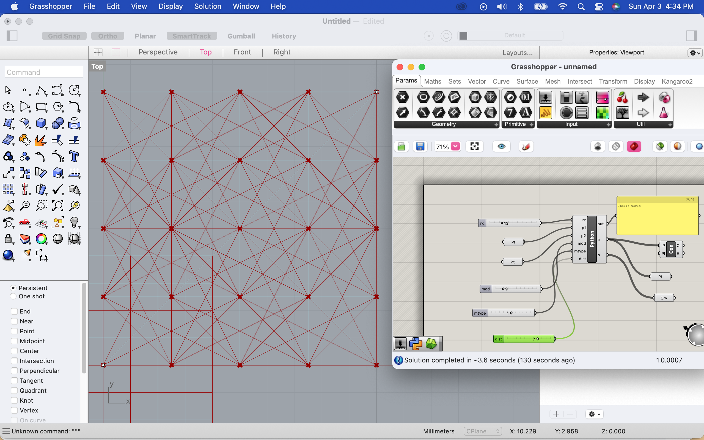Open the Maths tab in Grasshopper
This screenshot has width=704, height=440.
(x=433, y=81)
